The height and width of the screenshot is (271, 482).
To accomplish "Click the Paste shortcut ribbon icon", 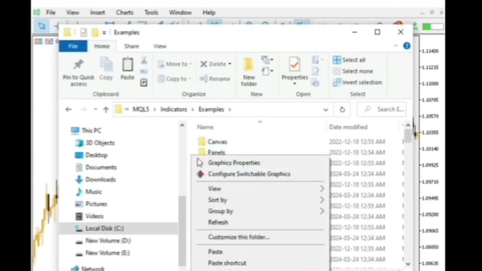I will [143, 83].
